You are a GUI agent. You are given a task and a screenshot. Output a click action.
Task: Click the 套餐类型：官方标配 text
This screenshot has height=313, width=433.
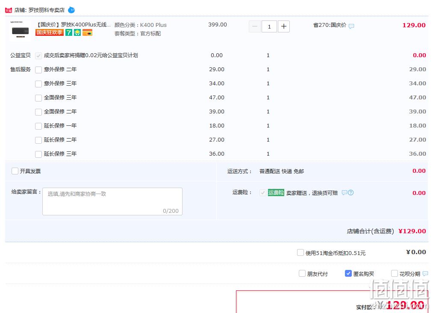click(138, 34)
